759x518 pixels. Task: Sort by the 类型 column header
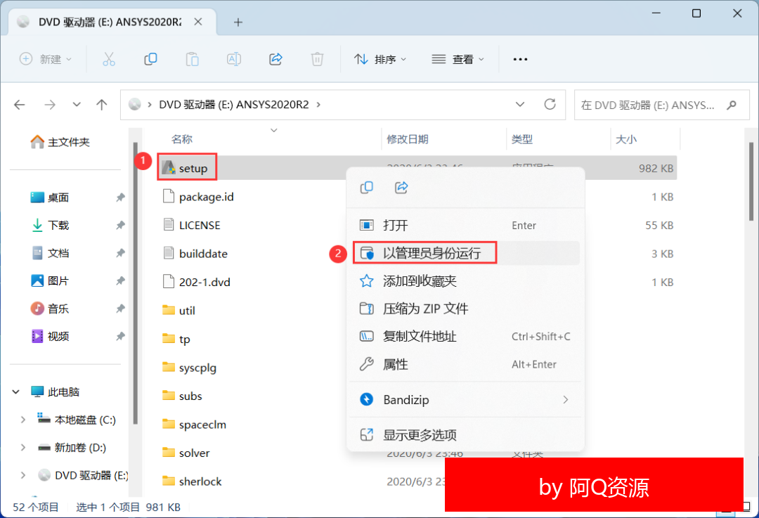(522, 139)
